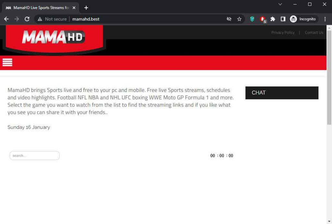
Task: Open a new tab
Action: point(86,8)
